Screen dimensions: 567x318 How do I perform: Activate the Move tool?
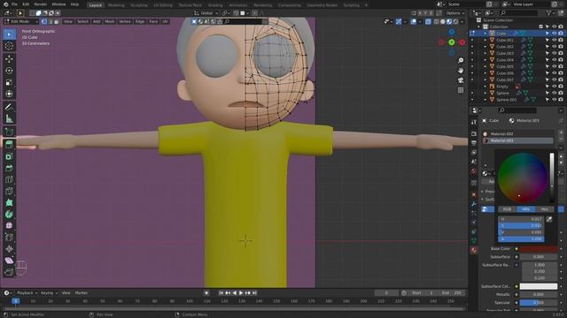pos(9,58)
